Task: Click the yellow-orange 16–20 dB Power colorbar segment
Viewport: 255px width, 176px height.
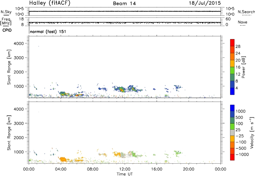Action: [232, 64]
